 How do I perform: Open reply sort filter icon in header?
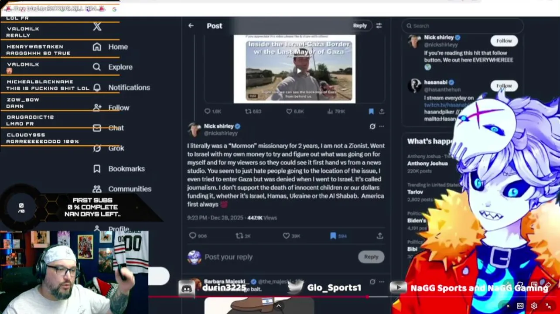pyautogui.click(x=379, y=26)
